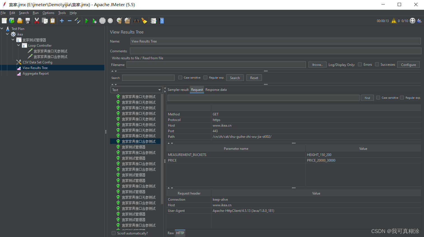The height and width of the screenshot is (237, 424).
Task: Enable Case sensitive next to Find
Action: pos(378,98)
